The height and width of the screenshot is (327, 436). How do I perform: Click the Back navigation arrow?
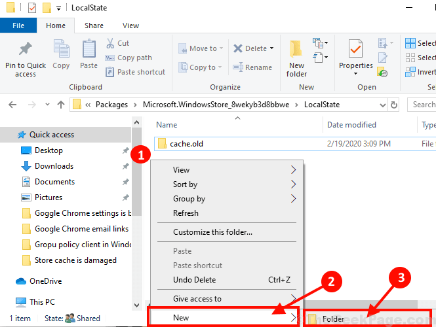(x=12, y=105)
